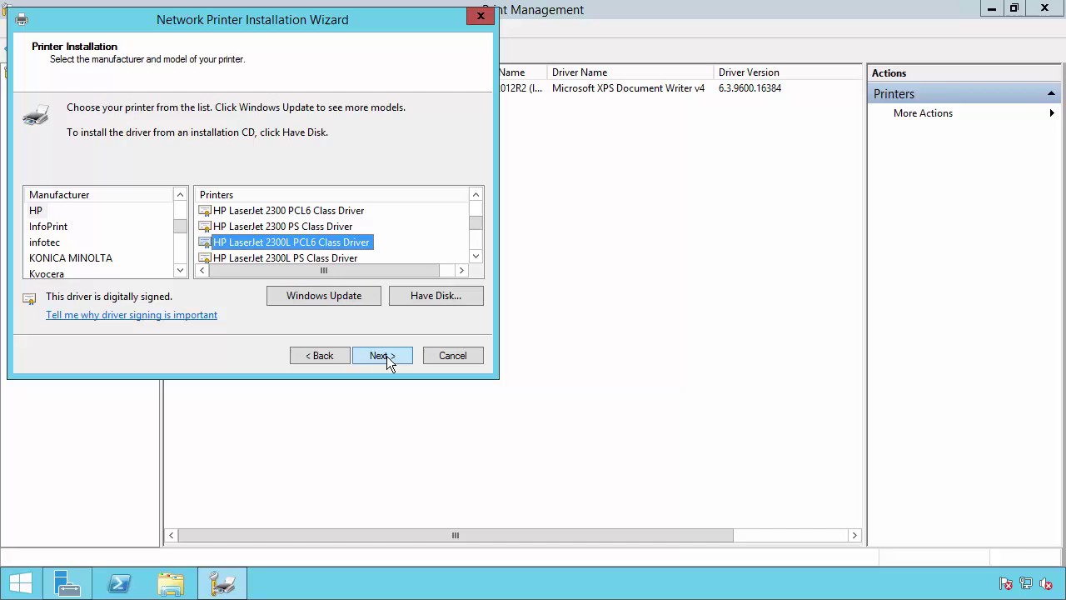Select infotec in the Manufacturer list

point(44,242)
